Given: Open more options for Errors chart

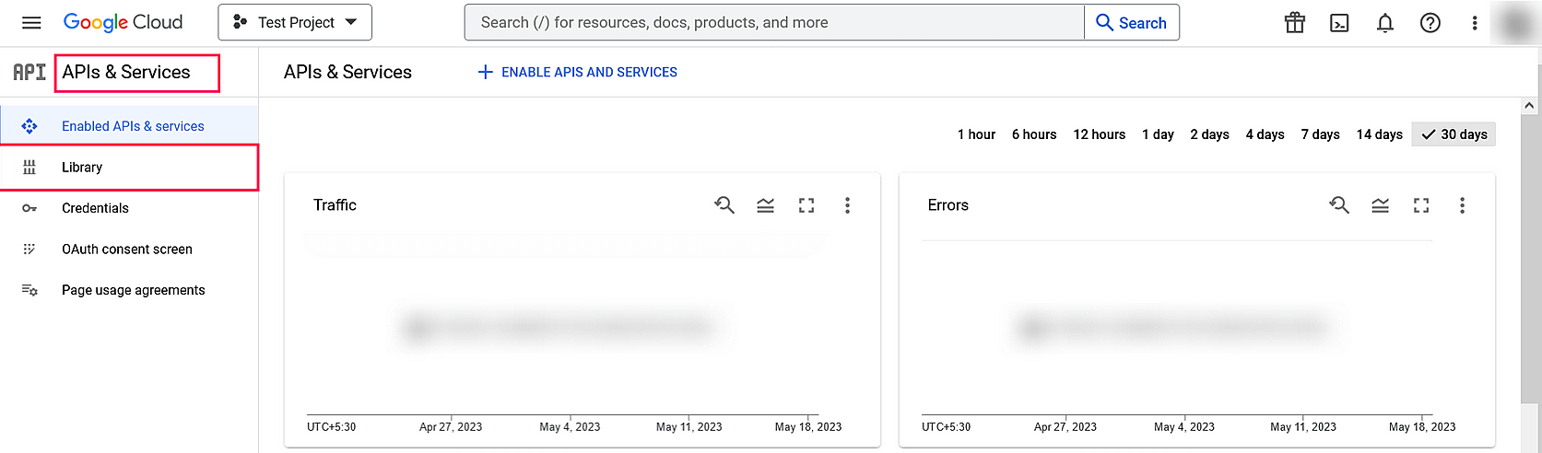Looking at the screenshot, I should [x=1462, y=205].
